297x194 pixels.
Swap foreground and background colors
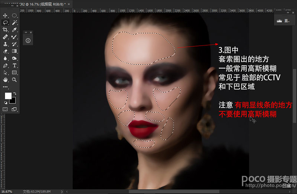tap(15, 93)
